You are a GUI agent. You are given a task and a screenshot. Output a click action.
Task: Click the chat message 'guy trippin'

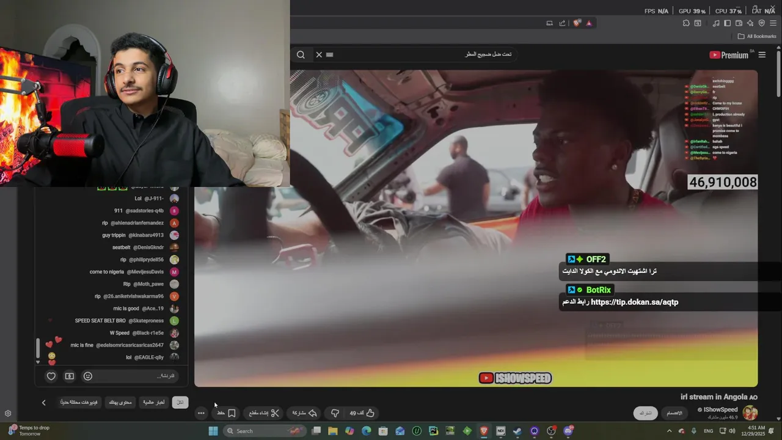pos(114,235)
